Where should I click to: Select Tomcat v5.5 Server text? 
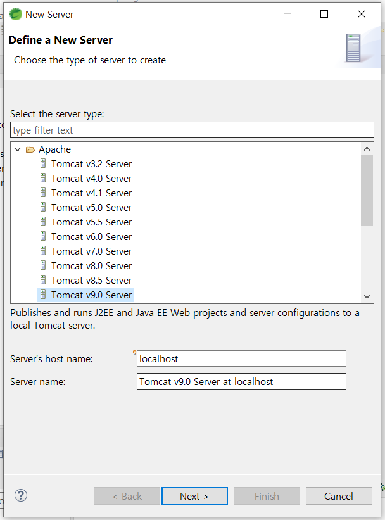[92, 222]
